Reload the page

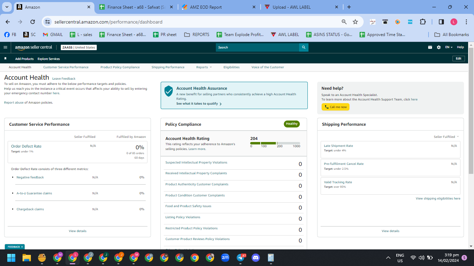coord(33,22)
